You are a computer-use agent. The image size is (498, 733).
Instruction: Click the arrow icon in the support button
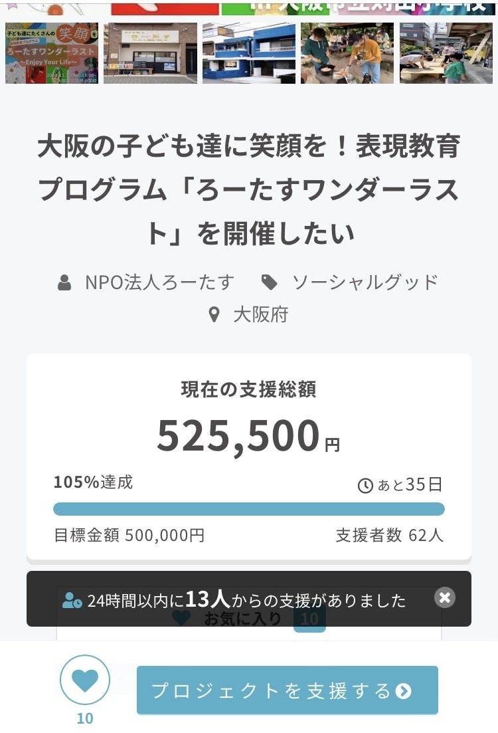(403, 691)
